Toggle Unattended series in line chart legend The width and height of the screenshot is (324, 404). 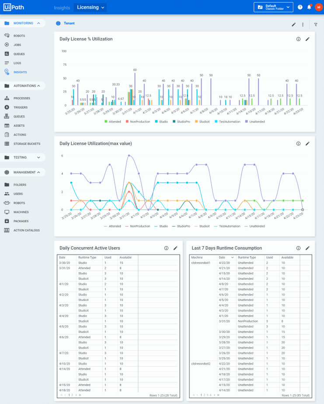click(255, 226)
